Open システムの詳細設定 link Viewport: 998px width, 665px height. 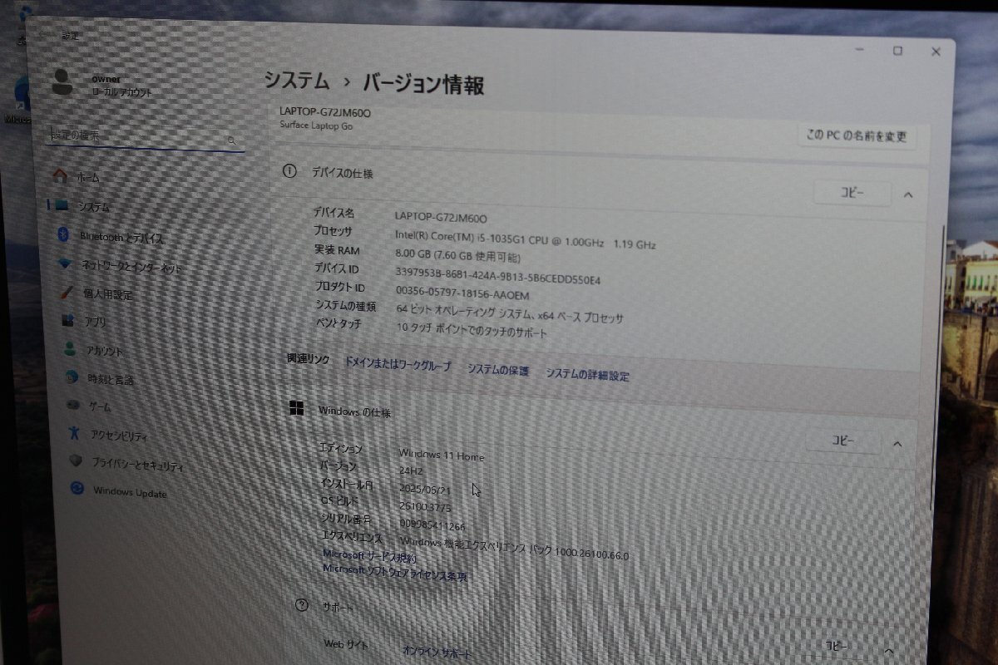pyautogui.click(x=587, y=375)
